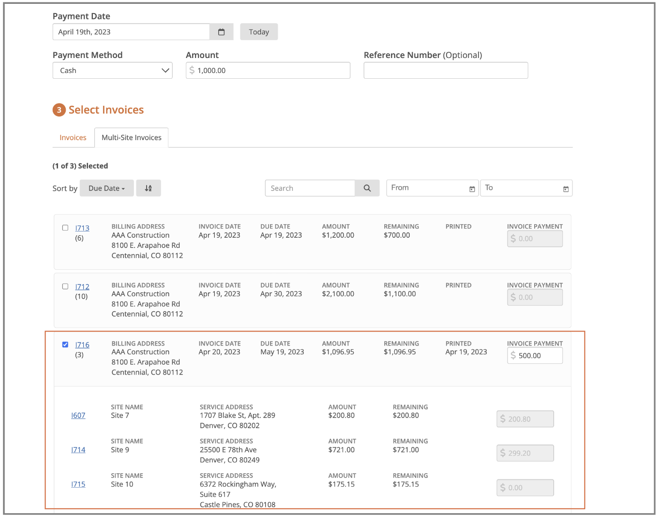The height and width of the screenshot is (519, 659).
Task: Open site invoice link I715
Action: [x=78, y=484]
